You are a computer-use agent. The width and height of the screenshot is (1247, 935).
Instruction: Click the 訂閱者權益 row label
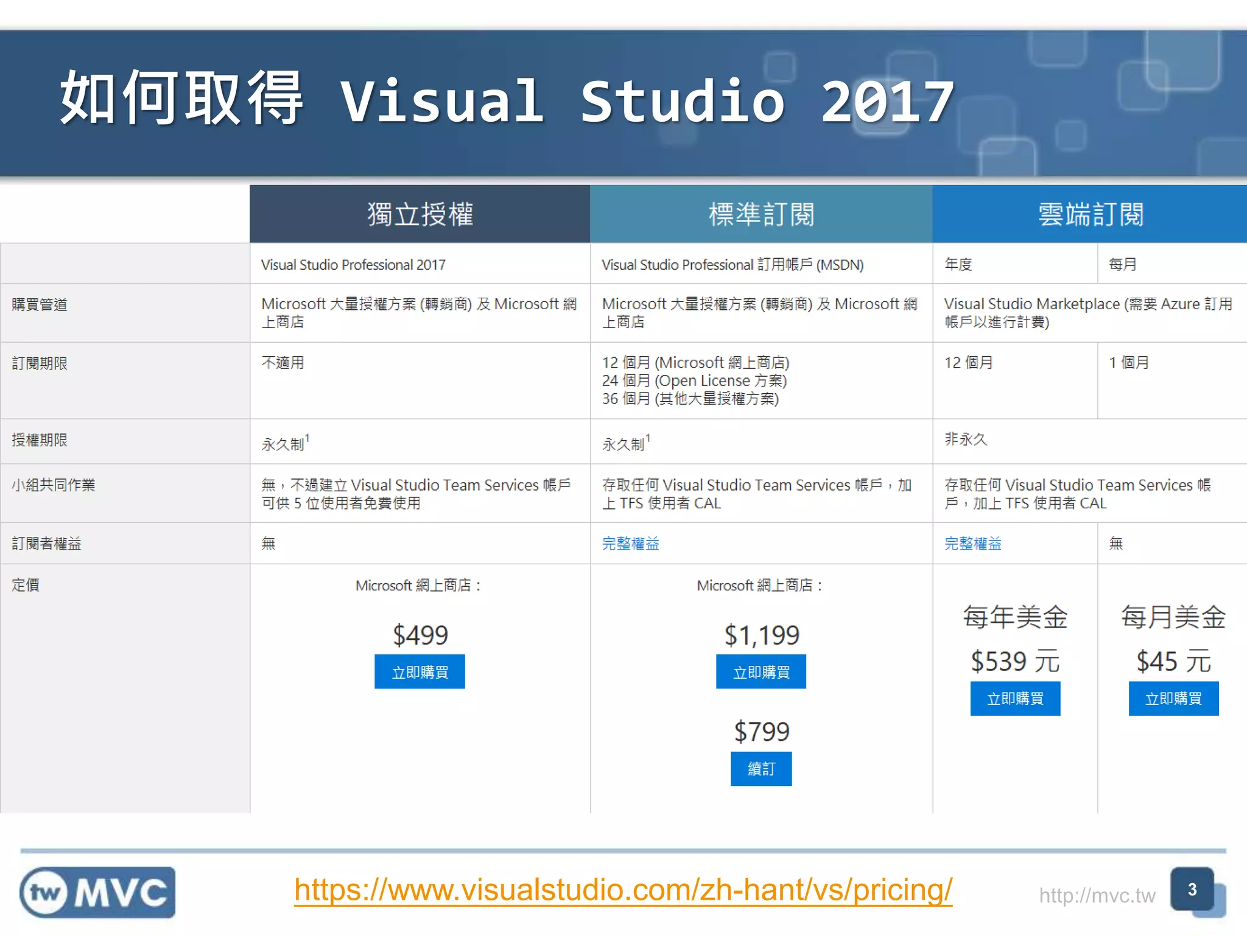point(46,543)
